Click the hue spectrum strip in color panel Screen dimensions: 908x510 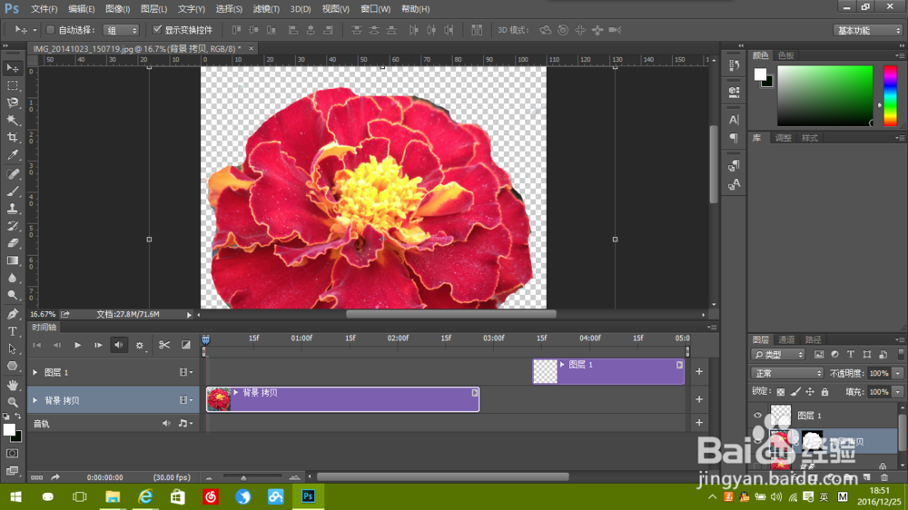[890, 95]
